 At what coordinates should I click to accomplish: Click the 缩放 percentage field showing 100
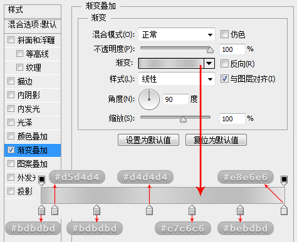tap(232, 119)
